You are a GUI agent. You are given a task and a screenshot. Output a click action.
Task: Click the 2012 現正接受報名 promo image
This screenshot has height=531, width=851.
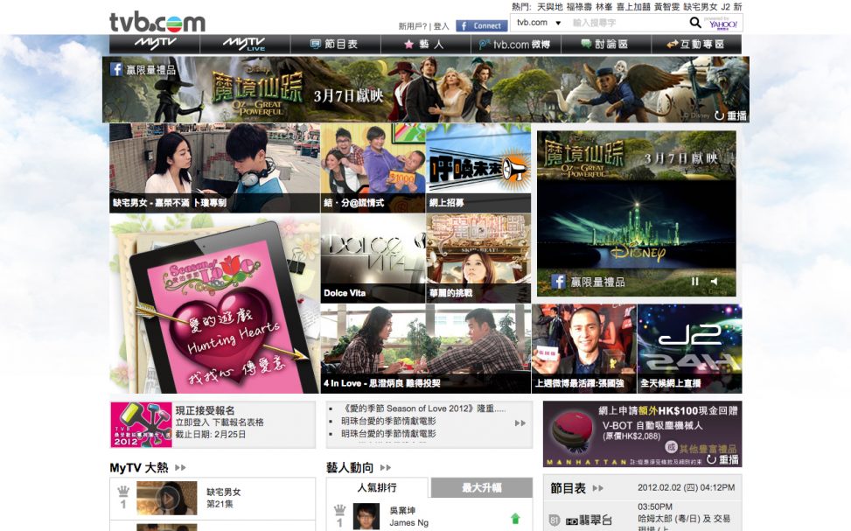[141, 424]
